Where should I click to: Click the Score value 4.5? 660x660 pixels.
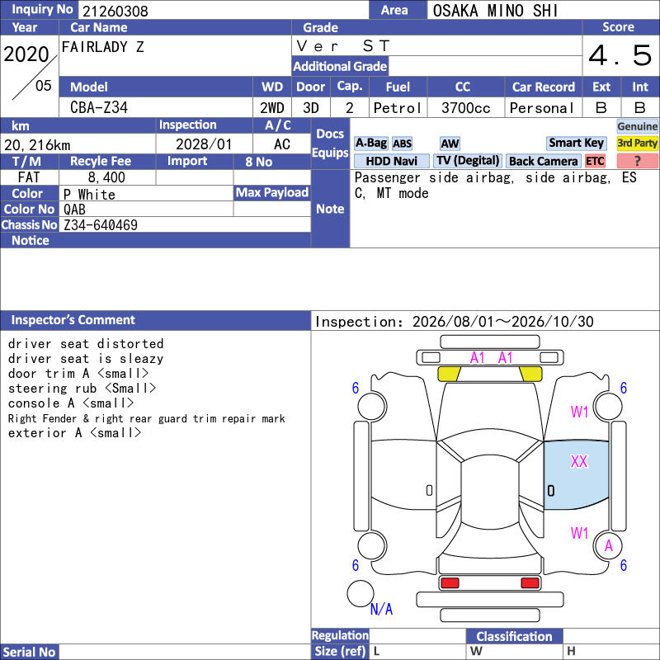[x=620, y=55]
